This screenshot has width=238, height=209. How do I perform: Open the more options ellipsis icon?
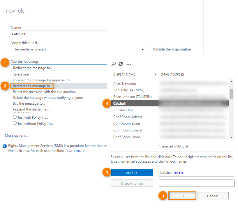(x=128, y=64)
